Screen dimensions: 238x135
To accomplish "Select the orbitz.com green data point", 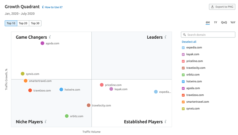I will click(x=67, y=116).
